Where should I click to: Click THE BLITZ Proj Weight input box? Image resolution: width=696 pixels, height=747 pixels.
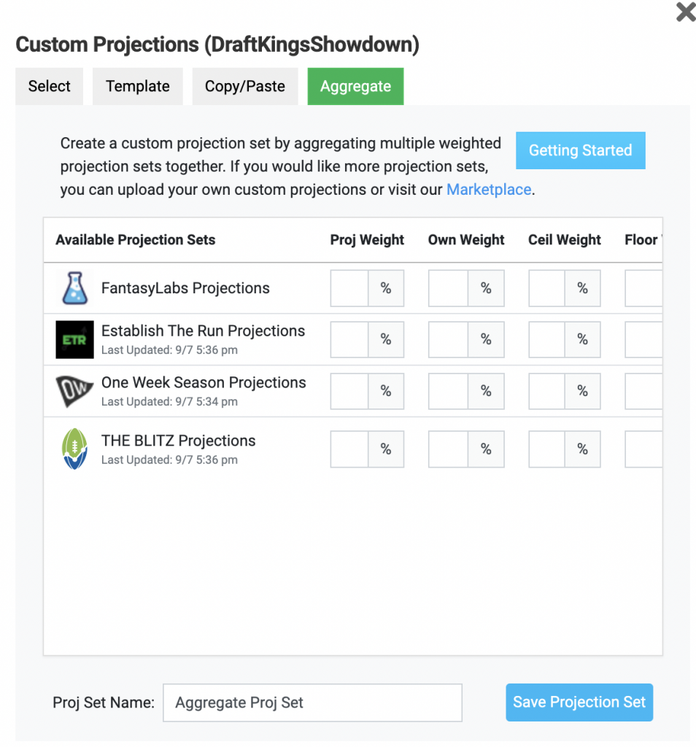[x=349, y=449]
